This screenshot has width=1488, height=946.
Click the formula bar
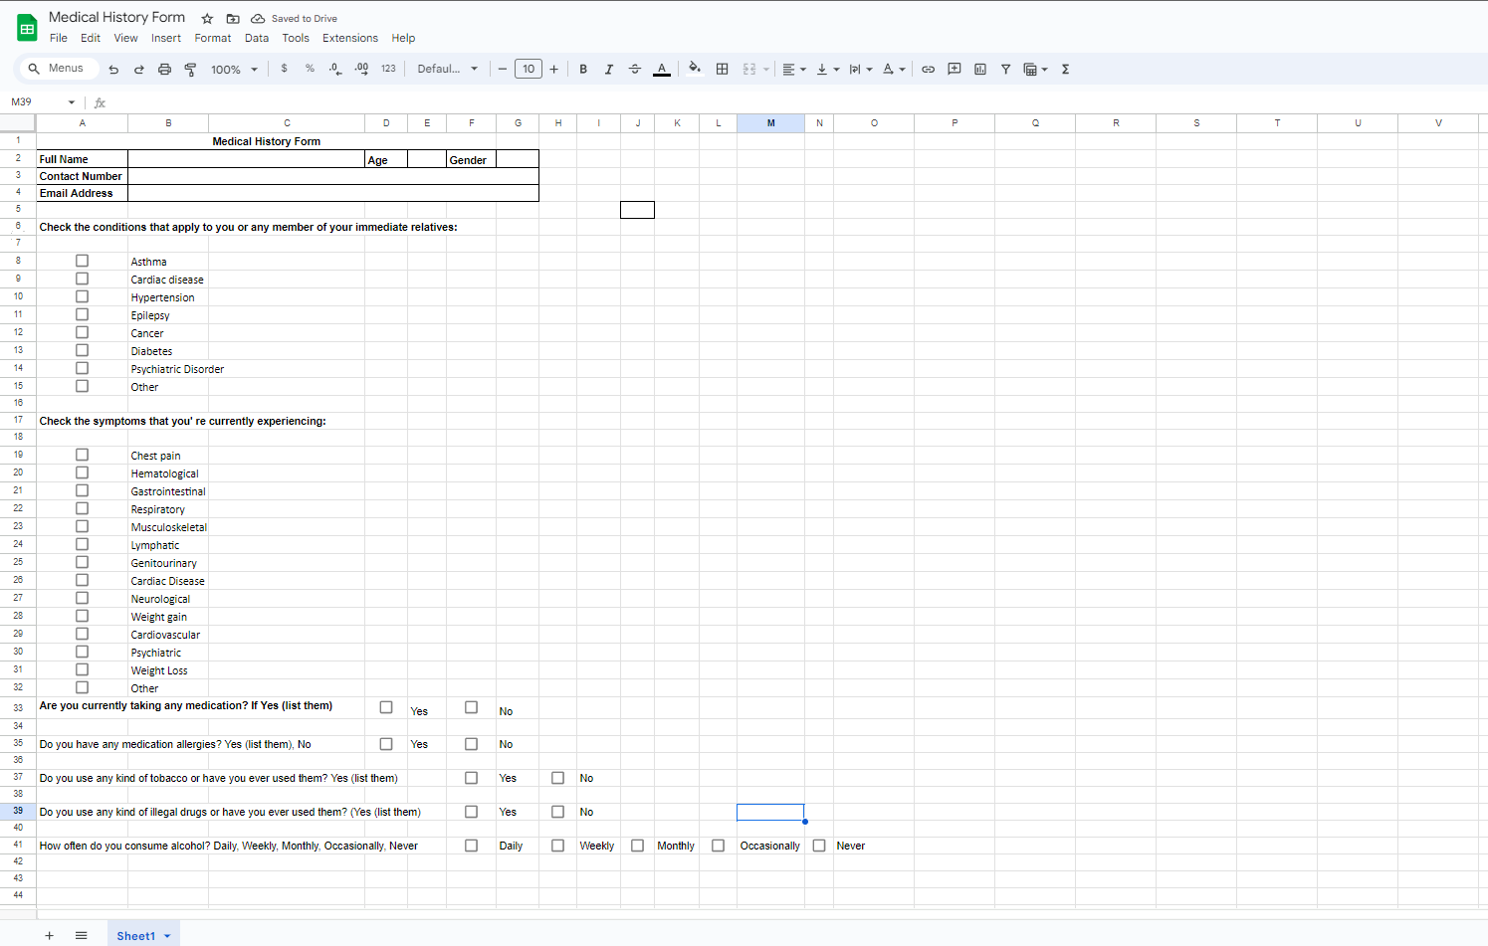(796, 102)
